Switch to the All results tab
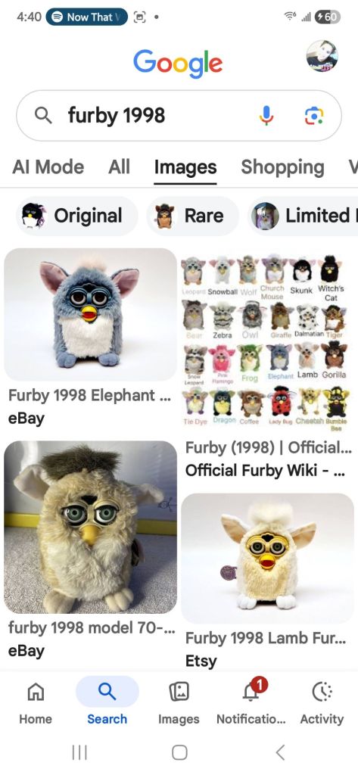The width and height of the screenshot is (358, 775). coord(119,167)
